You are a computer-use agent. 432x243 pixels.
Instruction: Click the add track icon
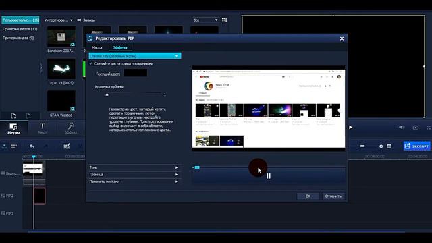[x=5, y=146]
